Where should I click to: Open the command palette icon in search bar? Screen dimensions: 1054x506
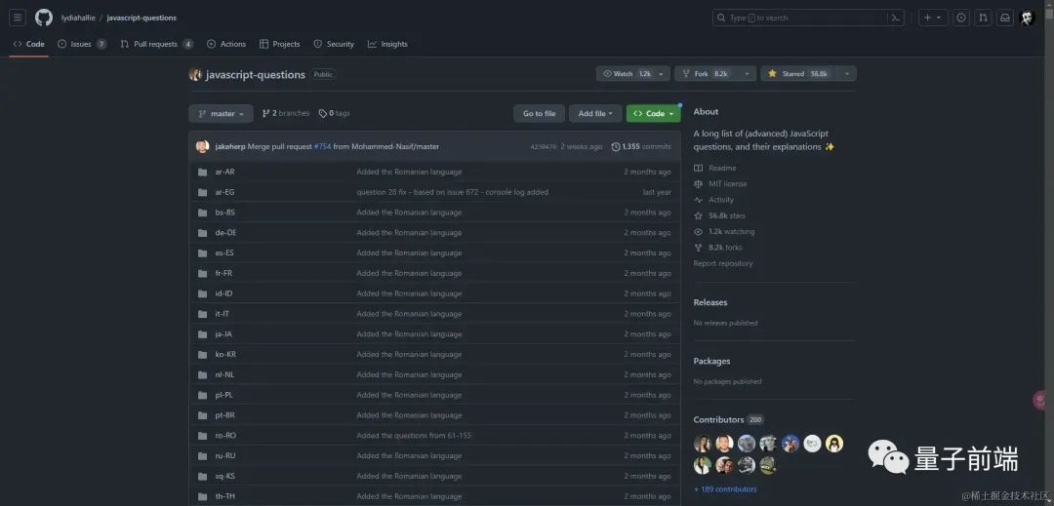pos(894,18)
